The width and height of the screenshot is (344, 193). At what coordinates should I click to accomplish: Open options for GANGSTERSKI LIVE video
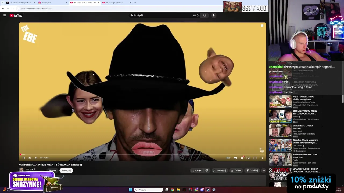pyautogui.click(x=322, y=126)
